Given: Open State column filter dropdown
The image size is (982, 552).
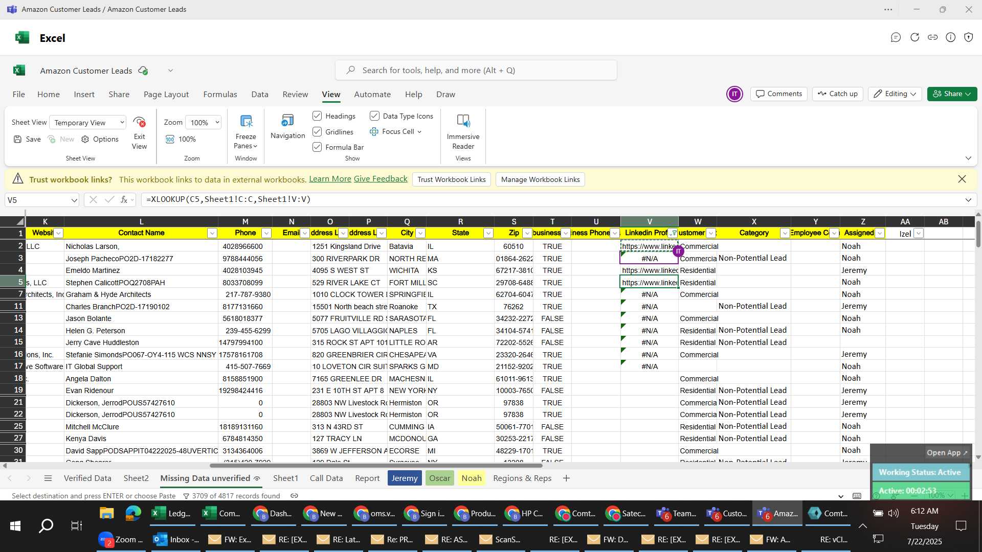Looking at the screenshot, I should pos(488,233).
